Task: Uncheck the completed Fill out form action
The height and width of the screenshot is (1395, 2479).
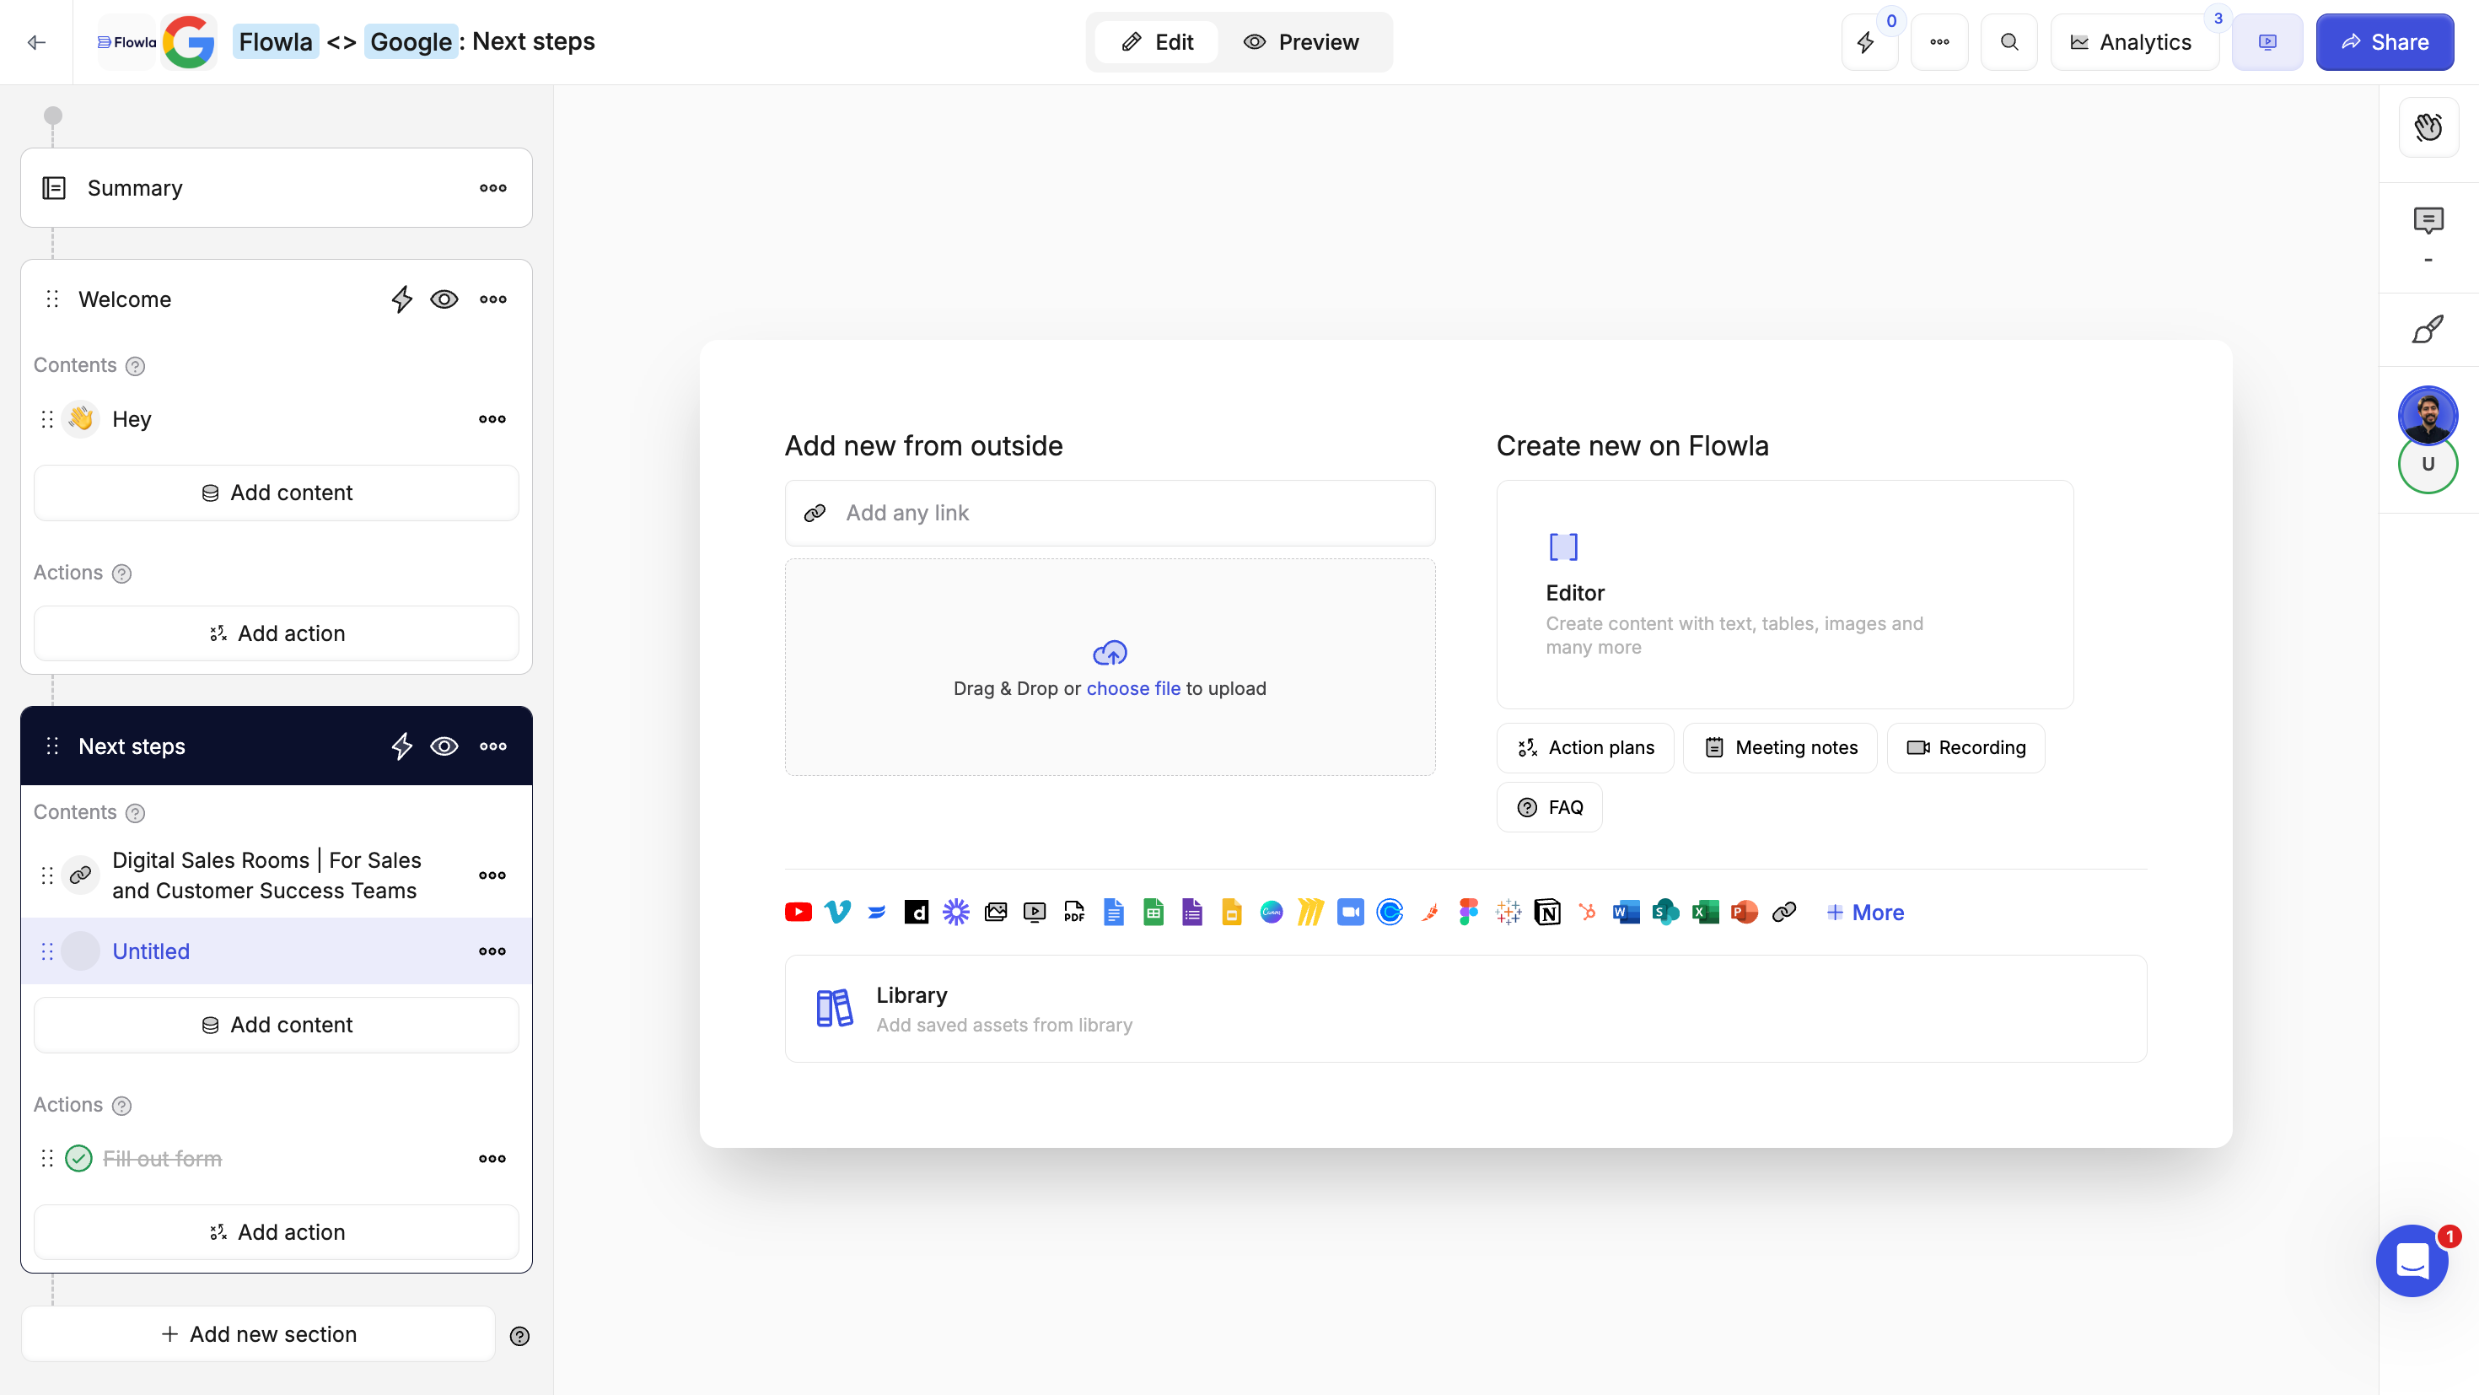Action: point(79,1158)
